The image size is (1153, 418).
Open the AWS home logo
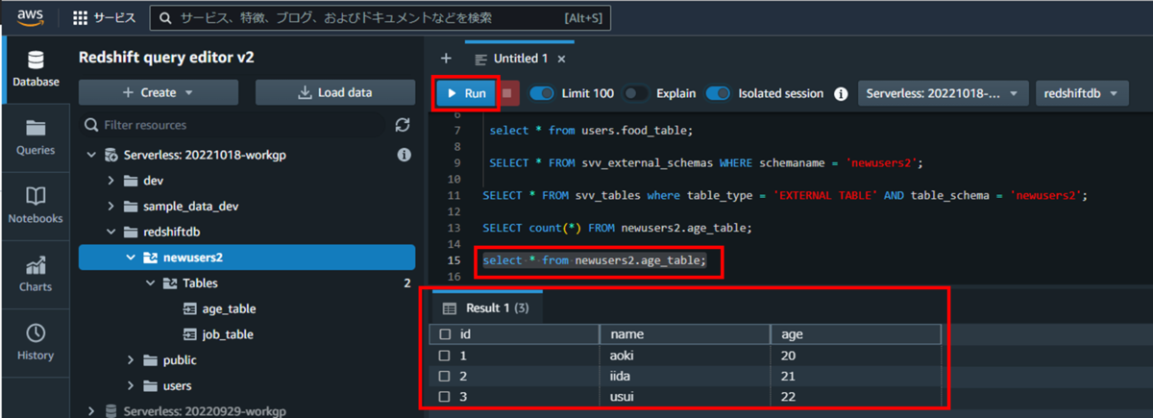pyautogui.click(x=33, y=16)
